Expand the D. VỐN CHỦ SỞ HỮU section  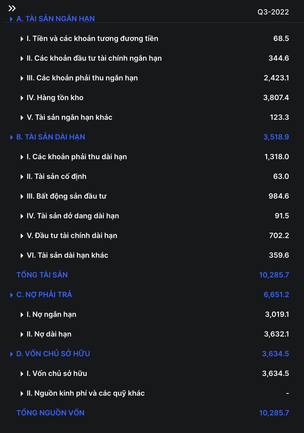coord(11,354)
